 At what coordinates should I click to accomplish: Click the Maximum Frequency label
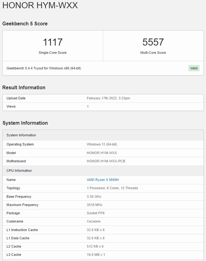pyautogui.click(x=23, y=205)
